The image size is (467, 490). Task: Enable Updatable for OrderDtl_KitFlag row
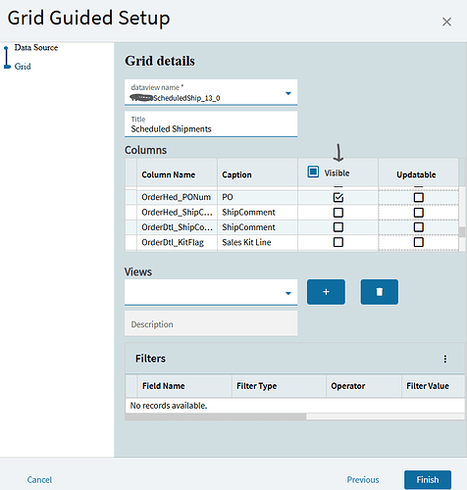point(419,242)
